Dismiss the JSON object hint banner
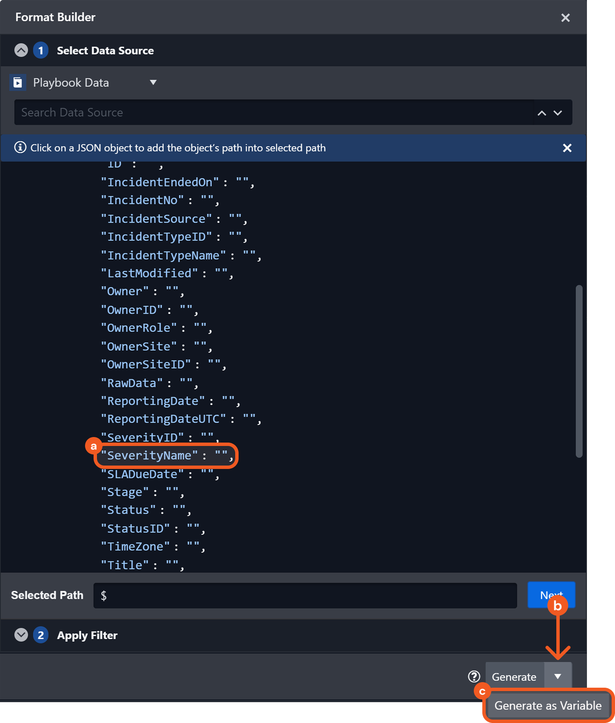The width and height of the screenshot is (615, 723). click(x=567, y=148)
